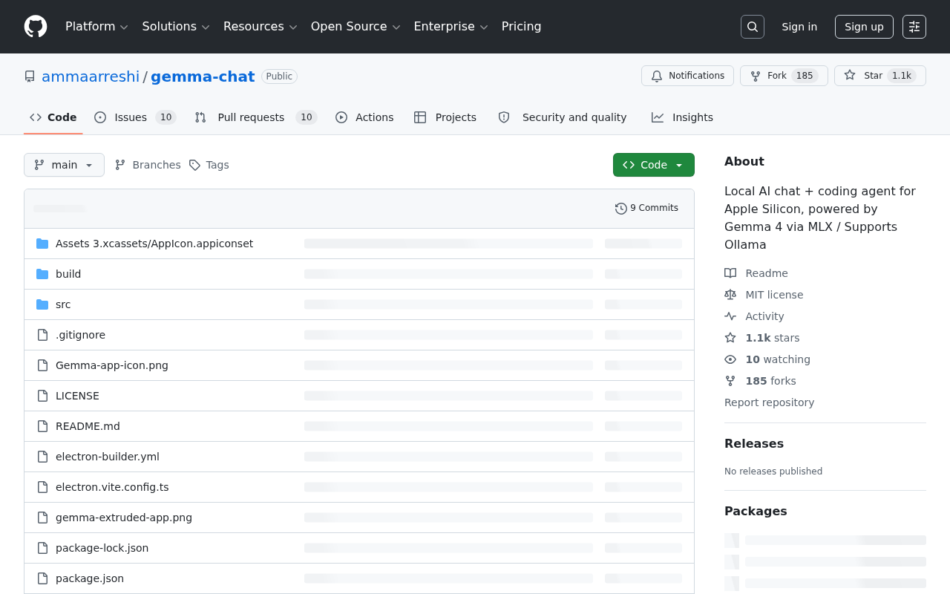950x594 pixels.
Task: Click the folder icon beside build
Action: point(42,274)
